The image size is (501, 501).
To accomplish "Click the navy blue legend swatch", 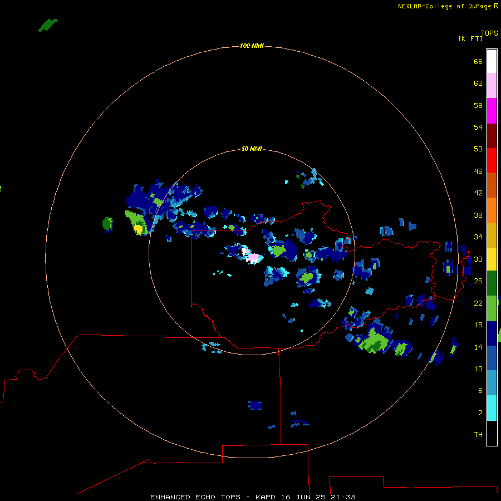I will click(492, 333).
